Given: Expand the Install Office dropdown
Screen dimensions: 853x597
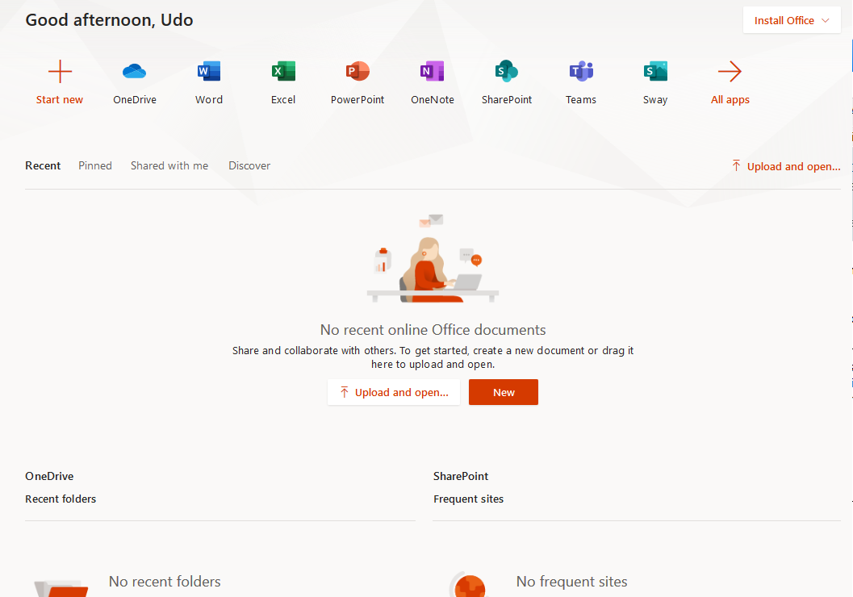Looking at the screenshot, I should click(x=791, y=21).
